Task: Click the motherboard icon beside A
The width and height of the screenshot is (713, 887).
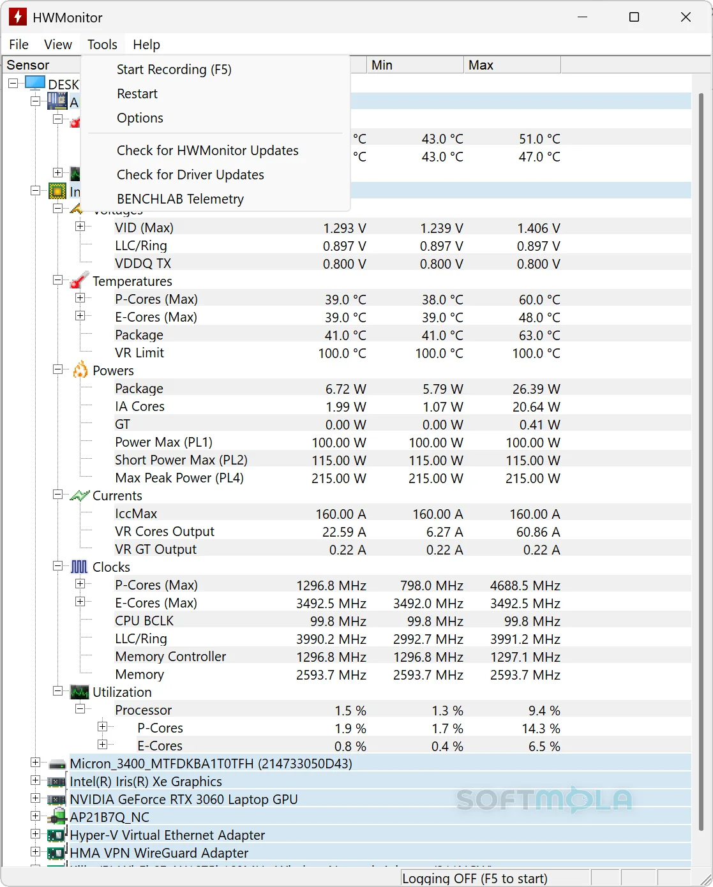Action: pyautogui.click(x=57, y=101)
